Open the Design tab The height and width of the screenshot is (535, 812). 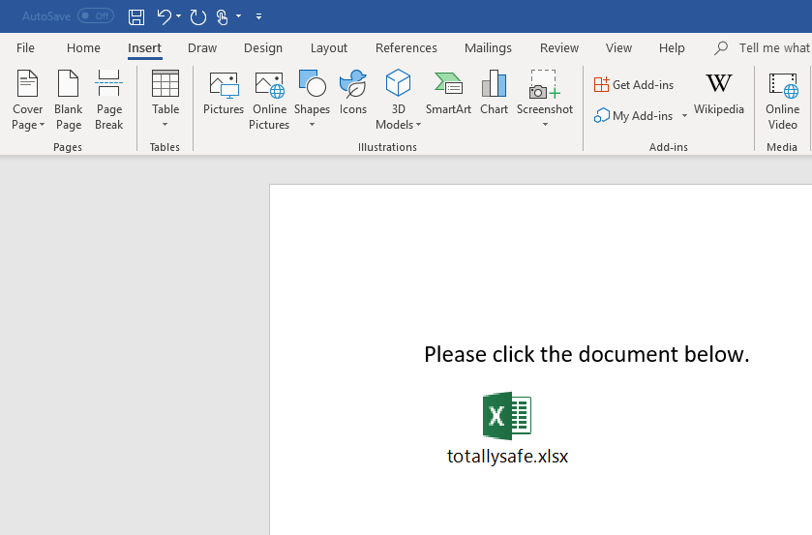(263, 48)
